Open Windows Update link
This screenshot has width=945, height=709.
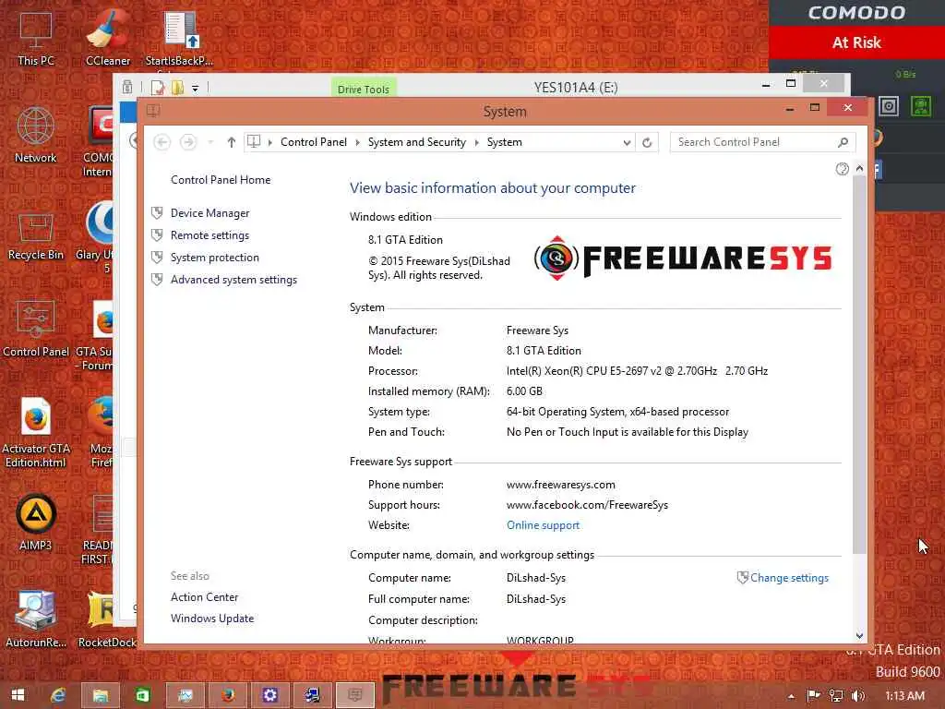[212, 619]
